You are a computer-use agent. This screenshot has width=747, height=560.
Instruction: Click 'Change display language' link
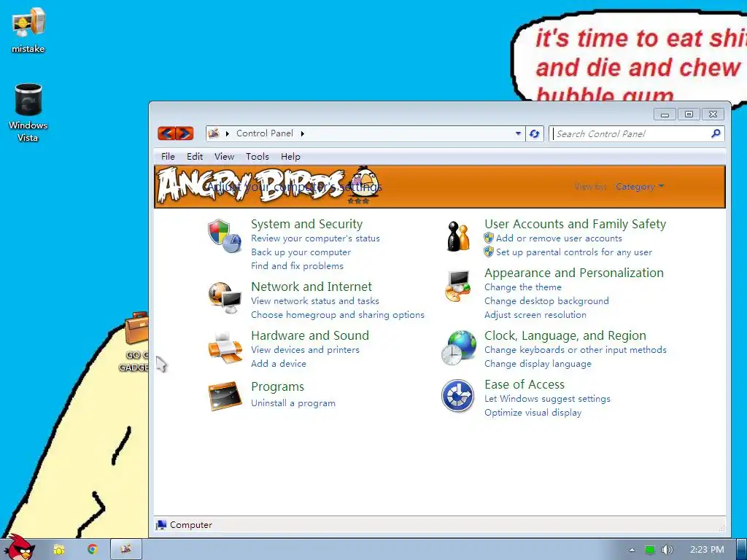[x=538, y=363]
